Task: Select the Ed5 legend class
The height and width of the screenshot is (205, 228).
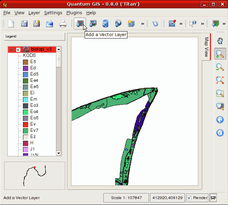Action: tap(34, 74)
